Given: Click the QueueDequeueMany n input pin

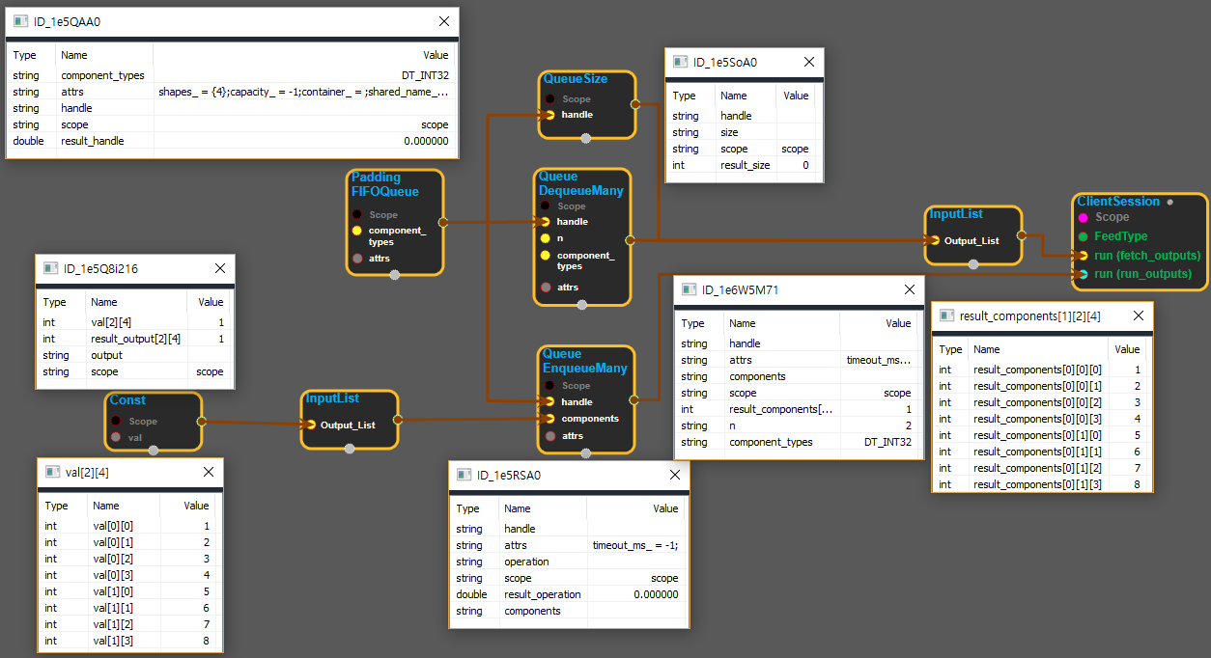Looking at the screenshot, I should [546, 238].
